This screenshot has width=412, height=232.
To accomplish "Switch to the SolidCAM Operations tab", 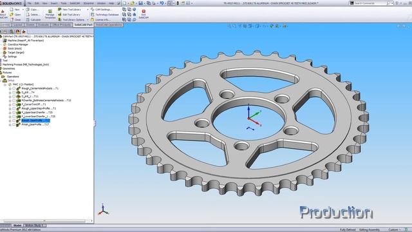I will 109,24.
